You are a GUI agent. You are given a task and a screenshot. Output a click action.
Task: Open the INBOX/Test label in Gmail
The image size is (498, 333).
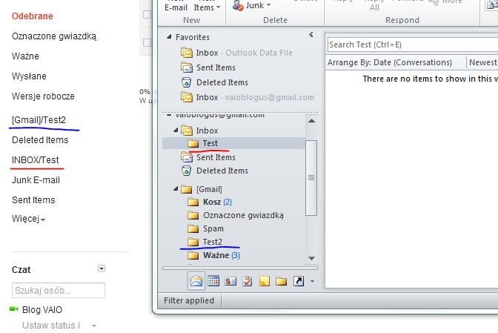(36, 160)
